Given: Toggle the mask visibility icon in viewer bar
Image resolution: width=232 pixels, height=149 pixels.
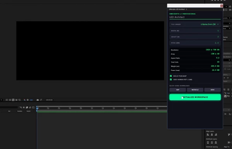Looking at the screenshot, I should pos(16,100).
